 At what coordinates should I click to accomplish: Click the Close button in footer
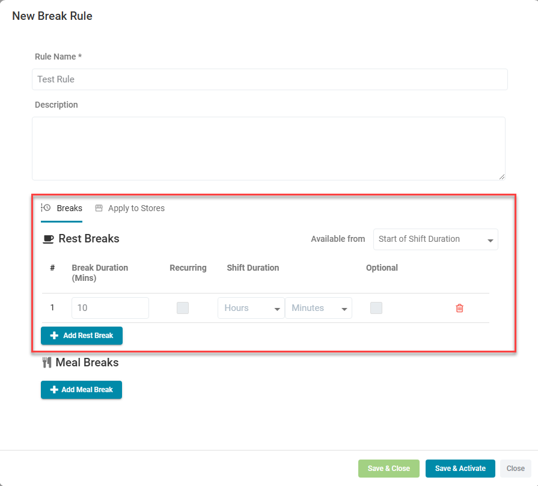point(515,469)
